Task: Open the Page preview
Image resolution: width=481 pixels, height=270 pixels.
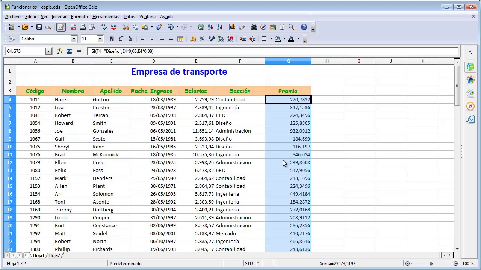Action: point(92,27)
